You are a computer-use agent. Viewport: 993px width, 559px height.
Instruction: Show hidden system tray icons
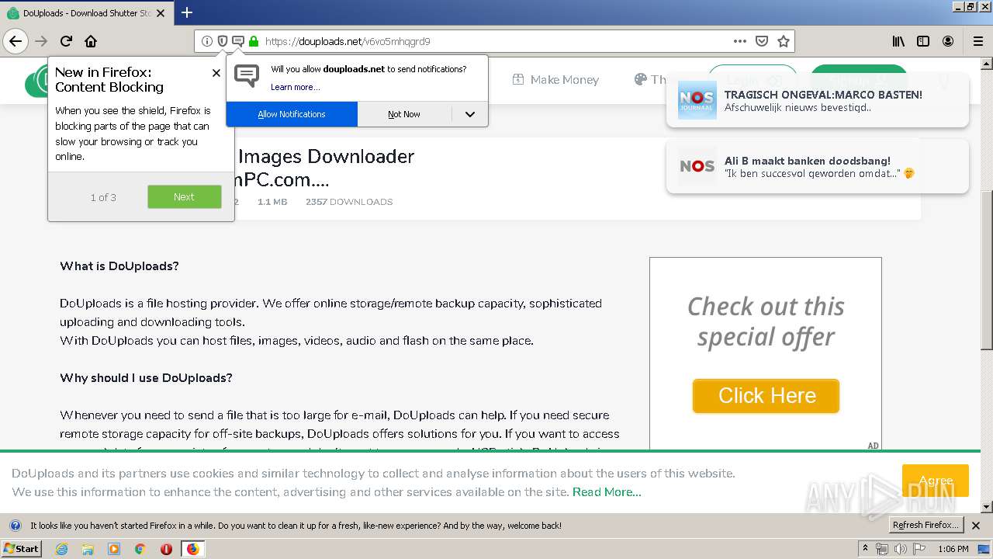[866, 549]
